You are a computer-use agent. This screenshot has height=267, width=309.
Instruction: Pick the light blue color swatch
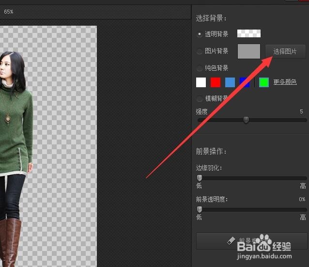230,82
